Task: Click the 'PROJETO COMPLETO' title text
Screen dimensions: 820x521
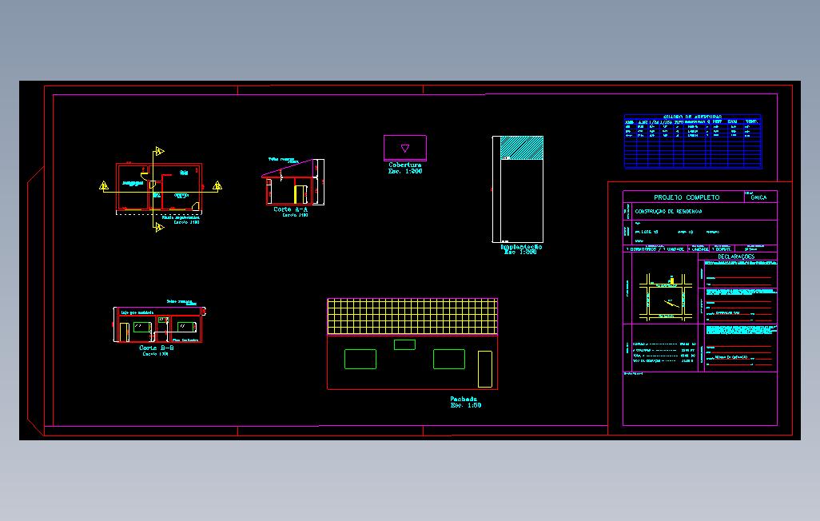Action: pyautogui.click(x=686, y=197)
